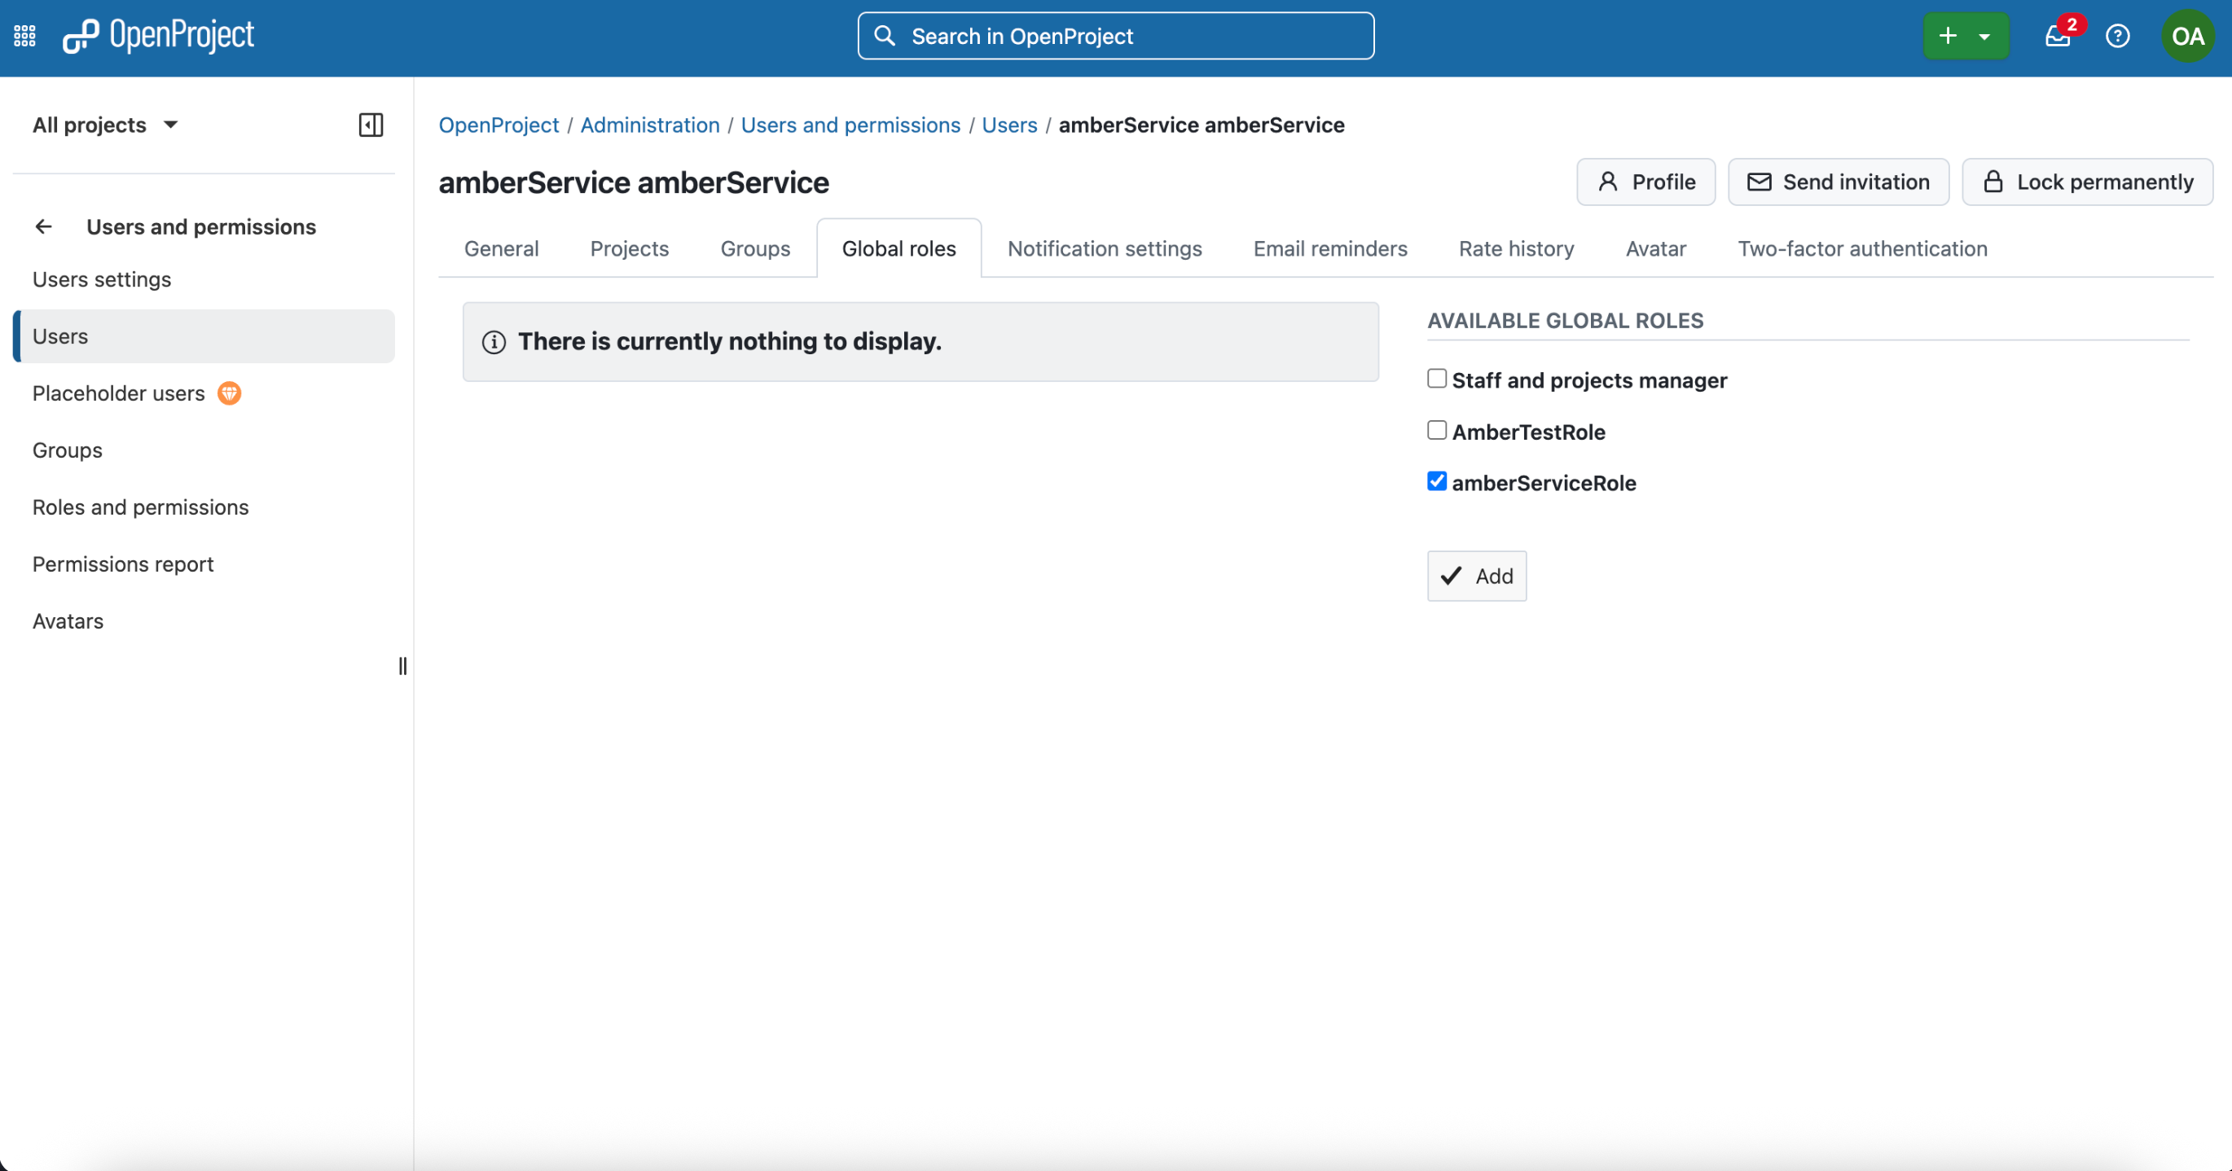Open the OA user avatar menu

pyautogui.click(x=2187, y=36)
